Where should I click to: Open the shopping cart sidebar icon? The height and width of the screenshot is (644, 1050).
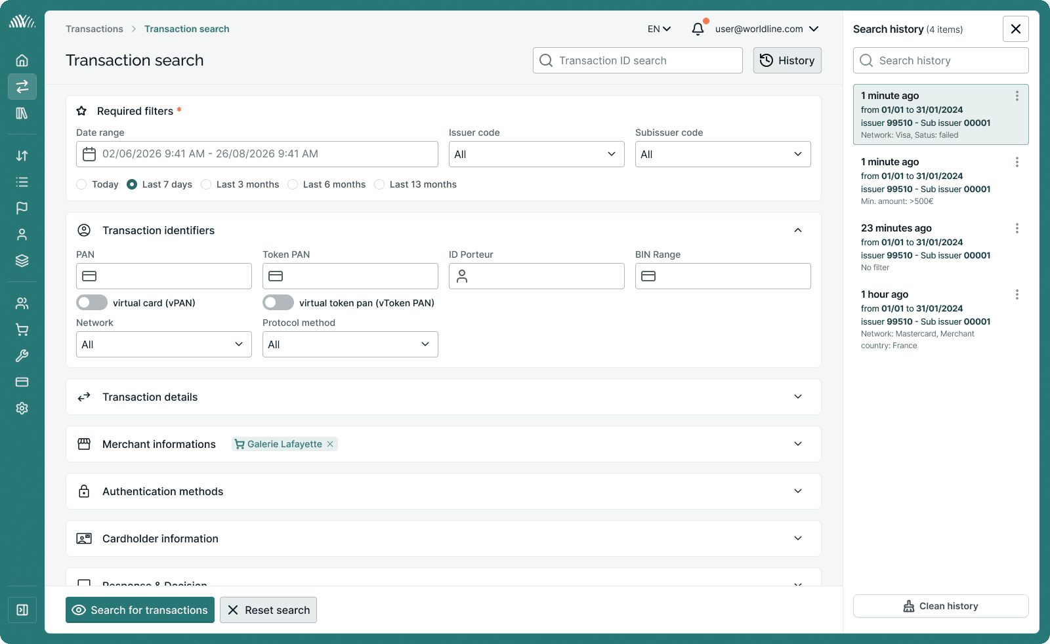[x=22, y=329]
